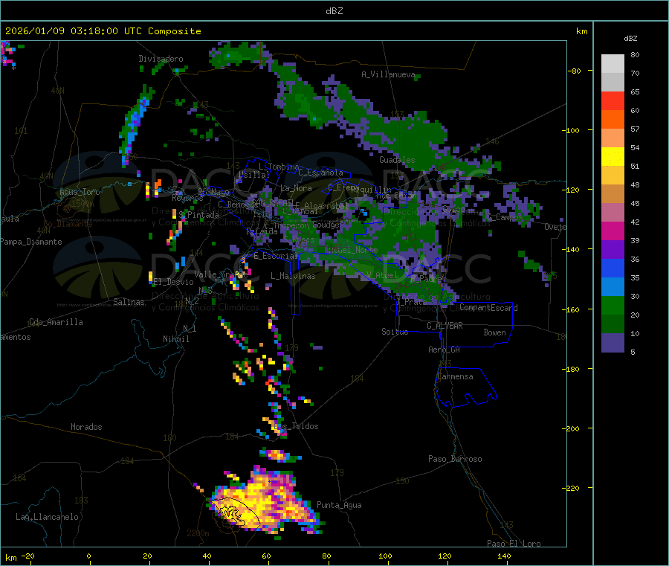Click the Salinas location label
669x566 pixels.
[x=129, y=302]
